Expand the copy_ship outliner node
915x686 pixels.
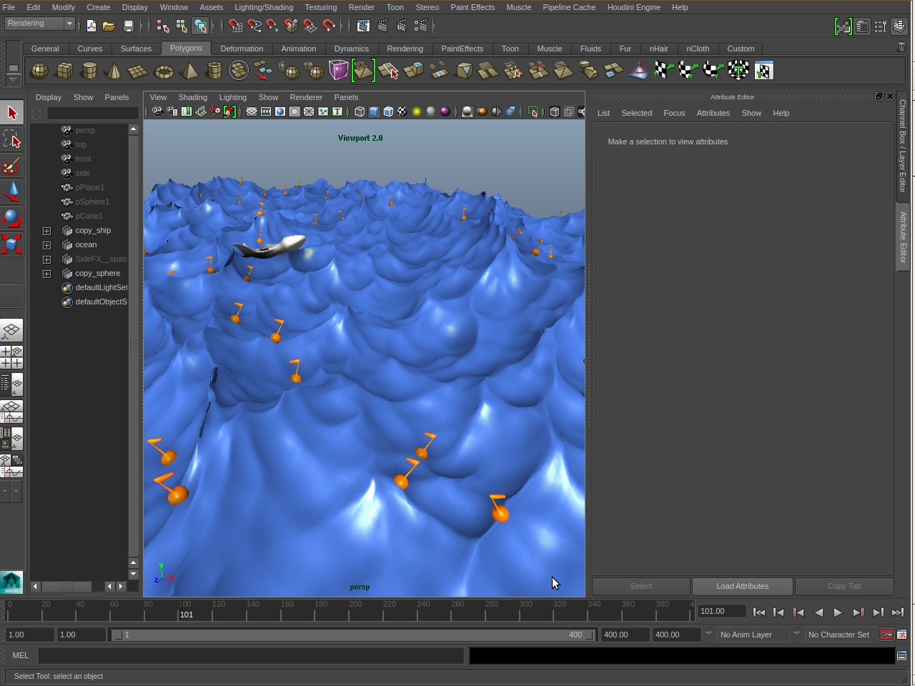[x=46, y=231]
